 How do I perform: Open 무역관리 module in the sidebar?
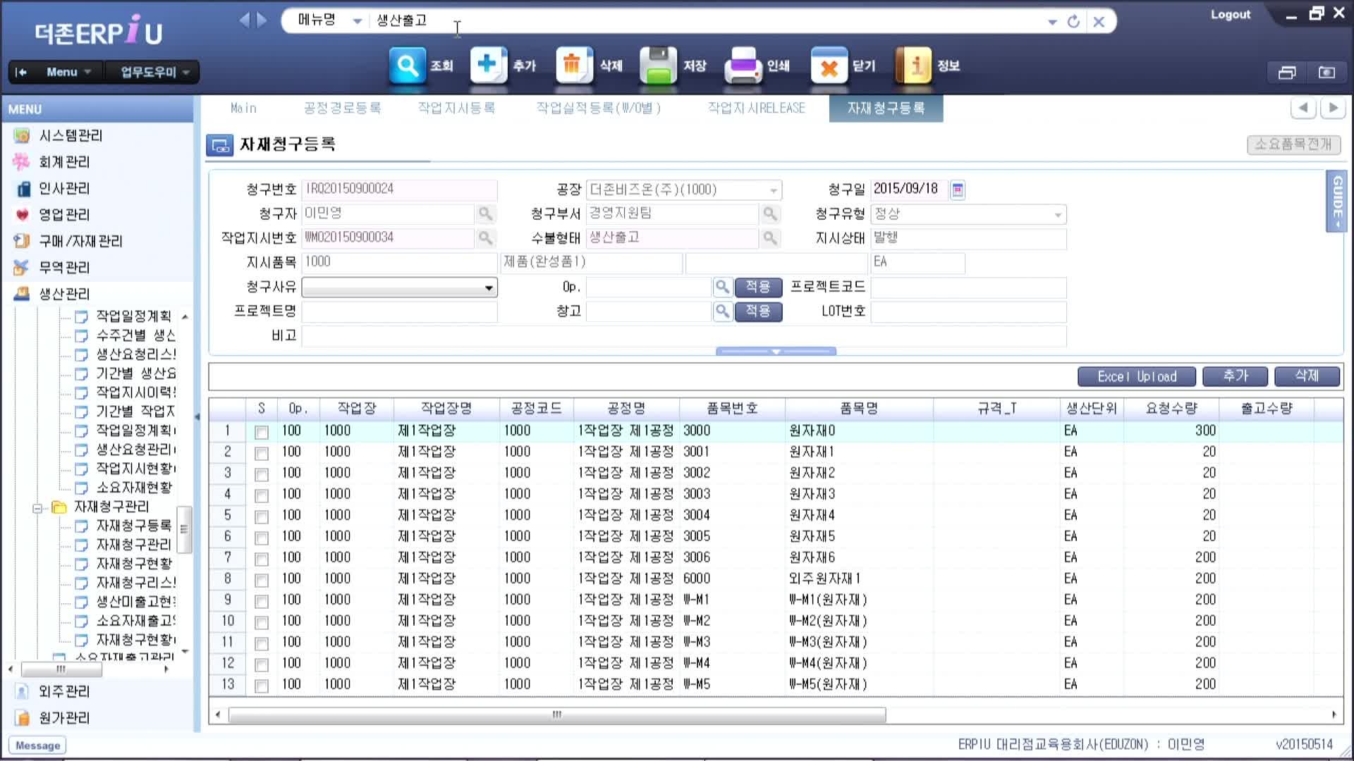tap(64, 268)
